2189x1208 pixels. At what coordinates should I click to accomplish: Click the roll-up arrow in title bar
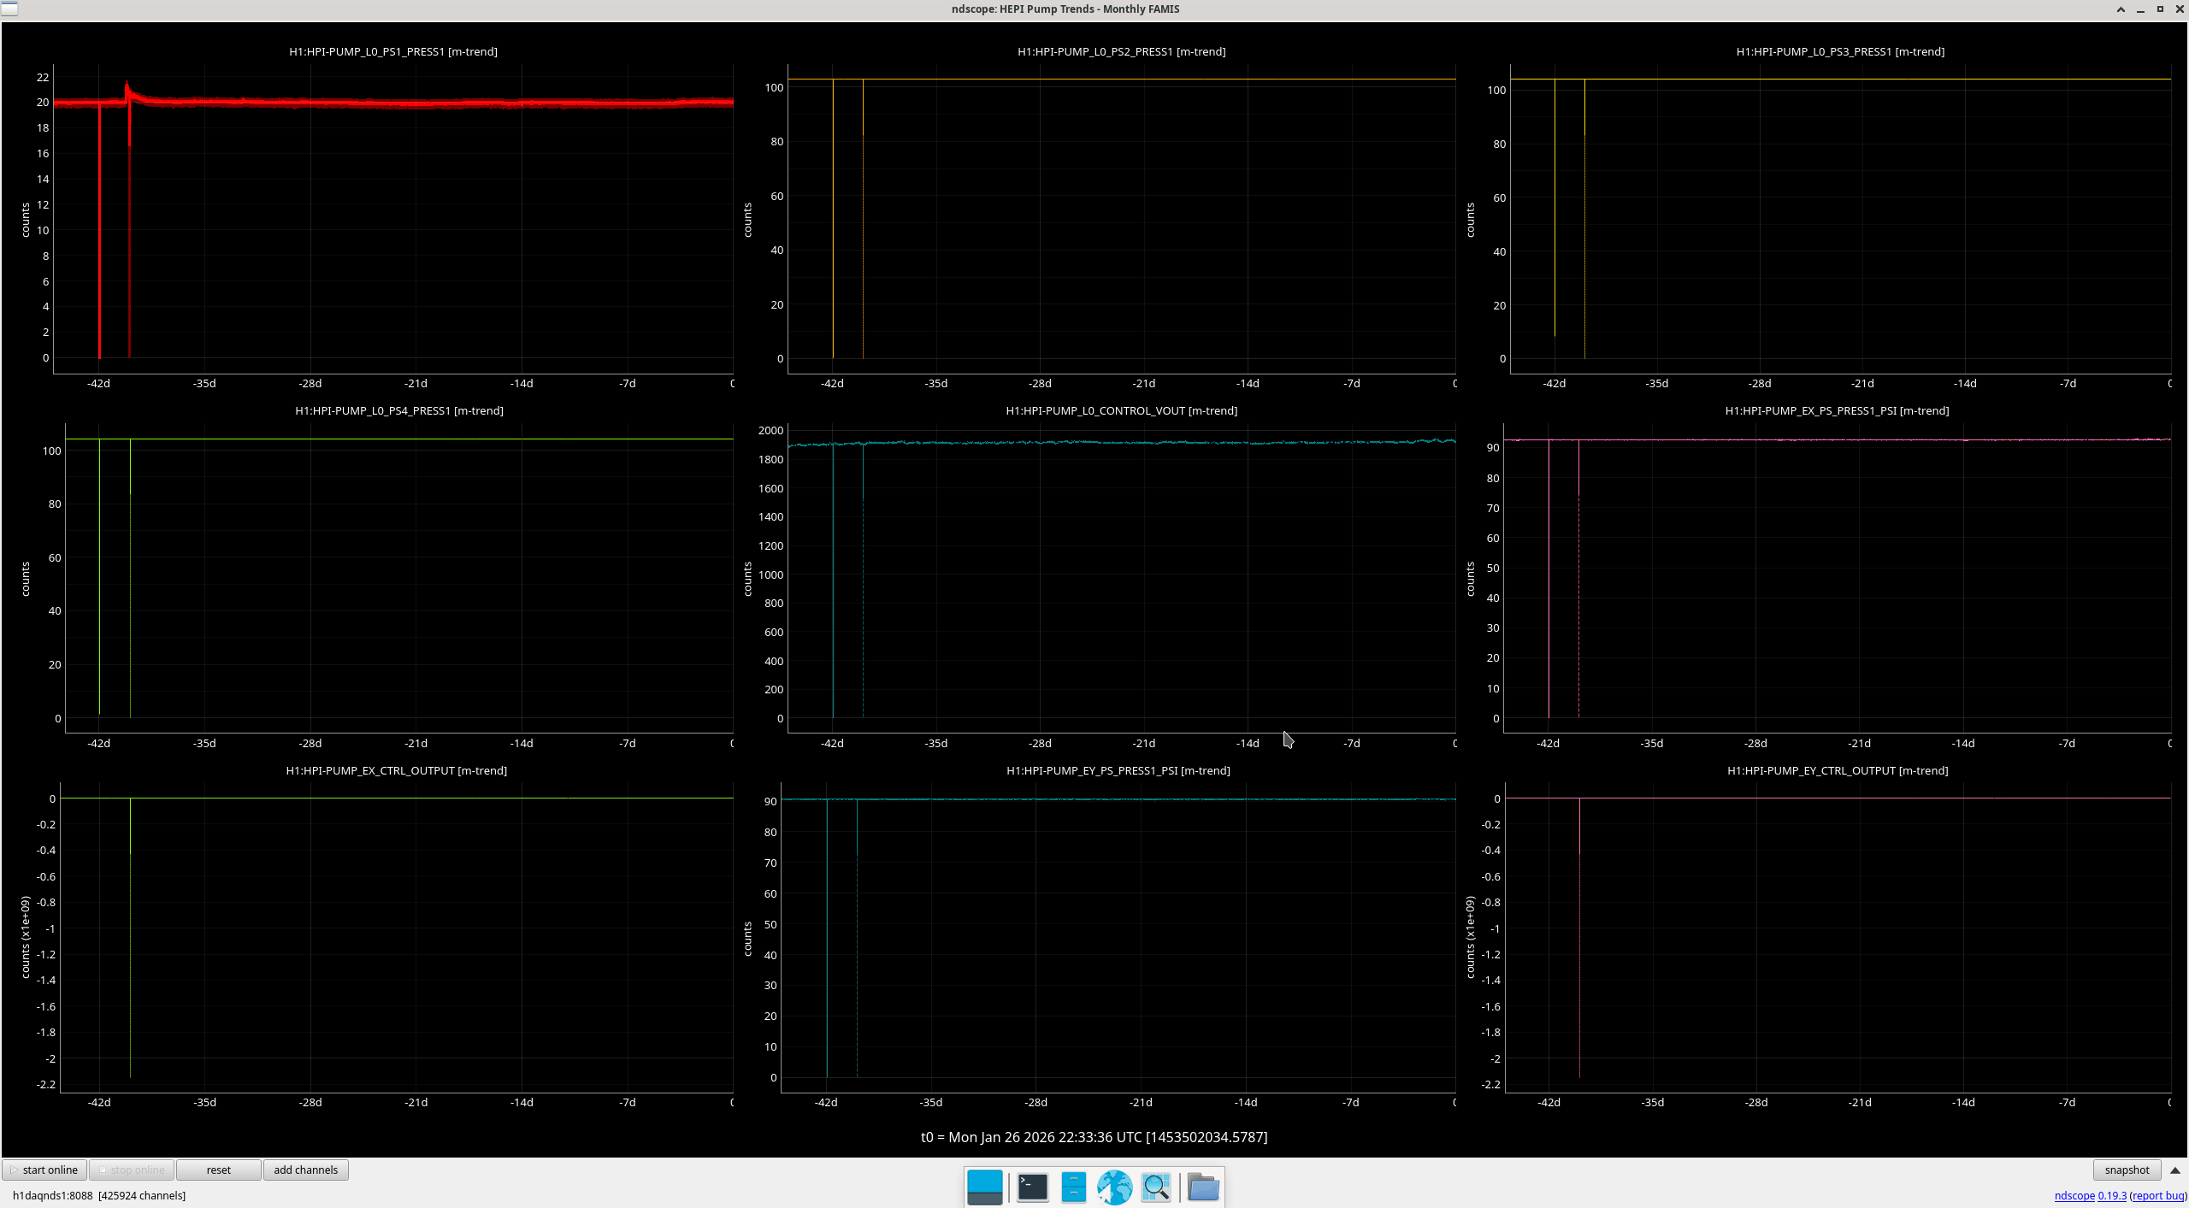(2121, 9)
